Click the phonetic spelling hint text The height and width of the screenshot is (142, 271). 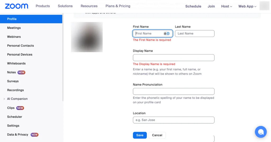[x=174, y=100]
